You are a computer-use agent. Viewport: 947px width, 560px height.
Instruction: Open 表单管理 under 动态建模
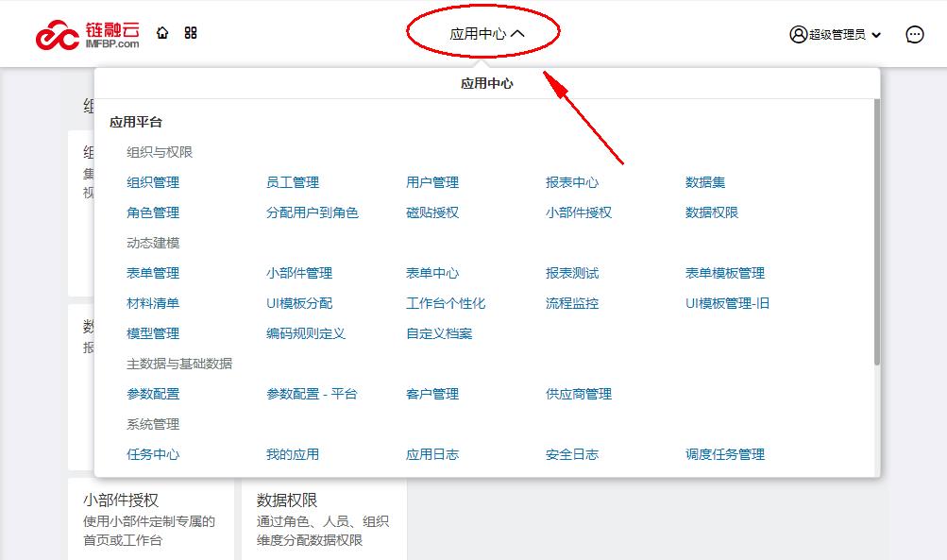coord(151,273)
